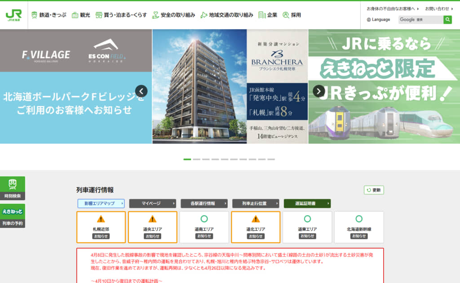Click the Hokkaido map icon beside 地域交通
The width and height of the screenshot is (460, 283).
[203, 15]
